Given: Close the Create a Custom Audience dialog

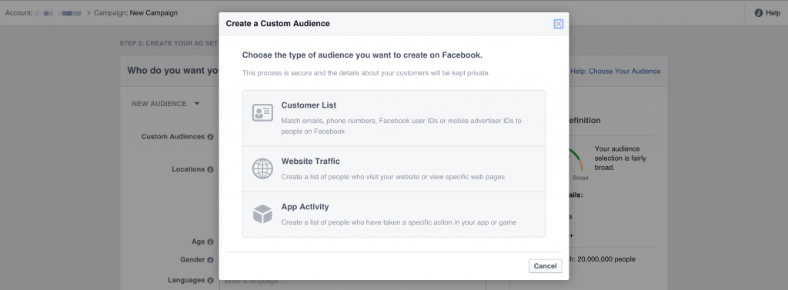Looking at the screenshot, I should coord(559,24).
